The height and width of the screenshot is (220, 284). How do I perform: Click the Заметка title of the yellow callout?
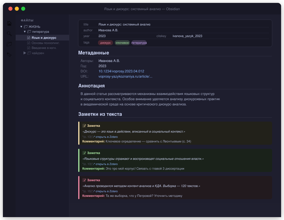[x=93, y=126]
